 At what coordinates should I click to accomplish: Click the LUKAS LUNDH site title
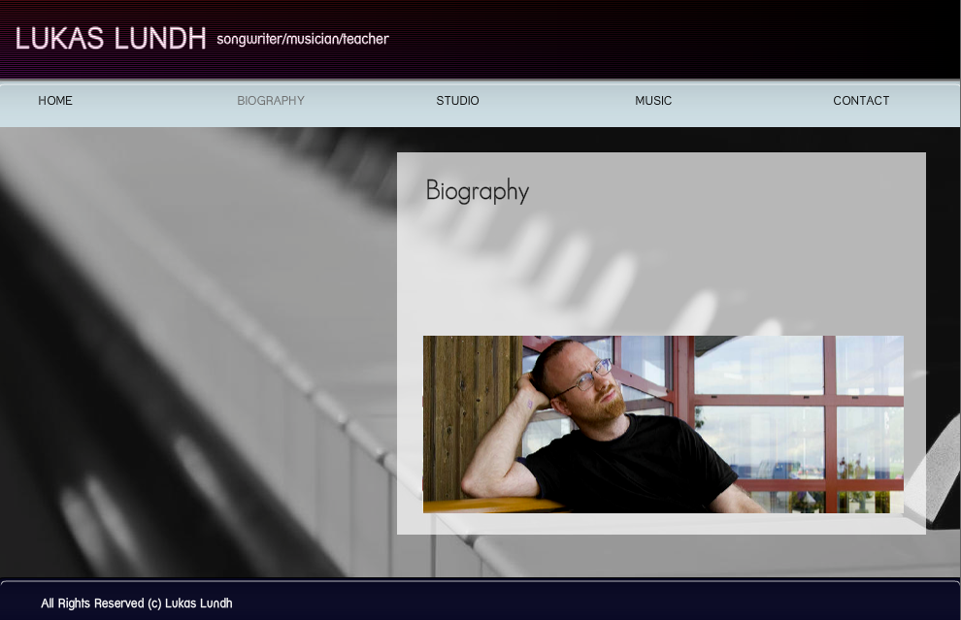click(111, 39)
